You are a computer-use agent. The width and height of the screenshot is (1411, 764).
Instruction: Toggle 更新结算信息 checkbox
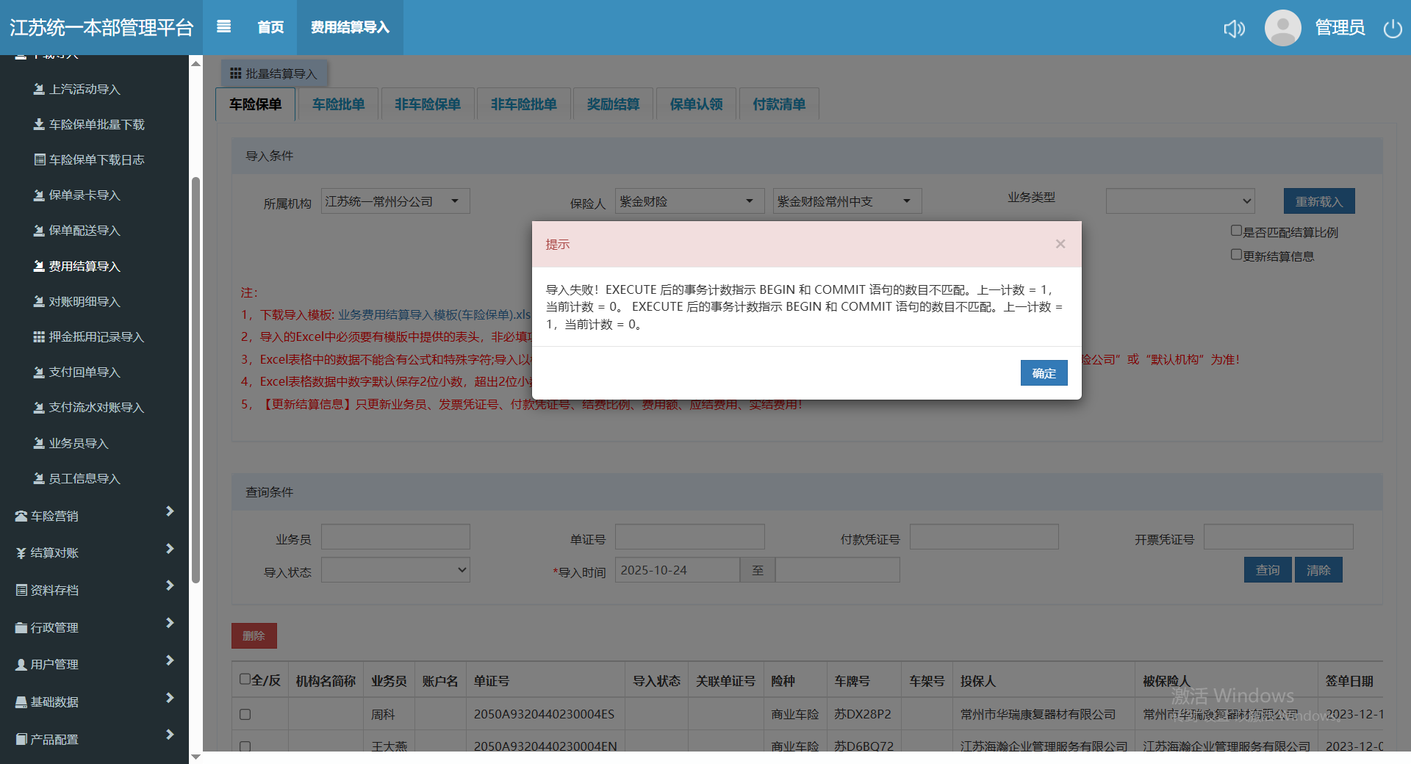[x=1236, y=255]
